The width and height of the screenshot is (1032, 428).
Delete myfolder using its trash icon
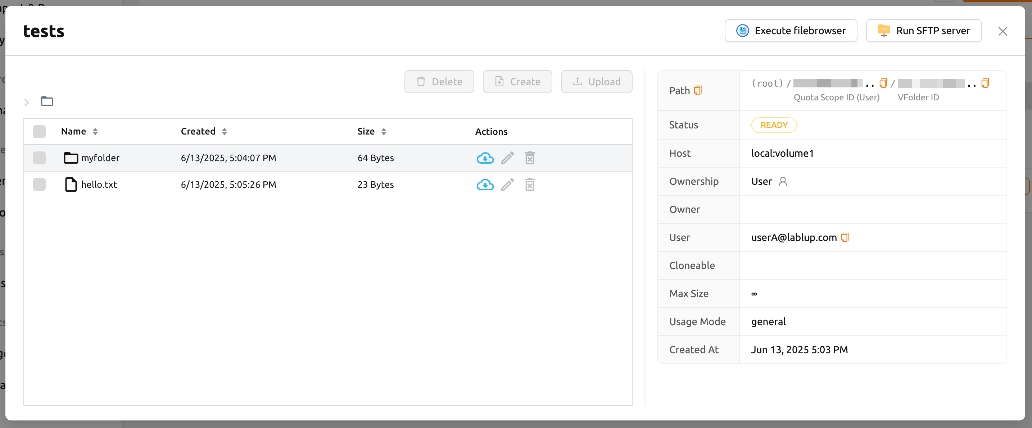coord(530,158)
